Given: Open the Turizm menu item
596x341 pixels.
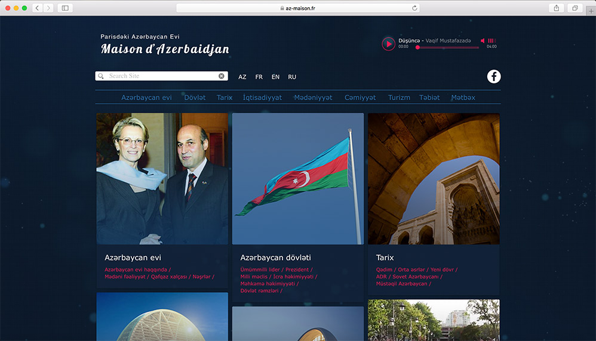Looking at the screenshot, I should [399, 98].
